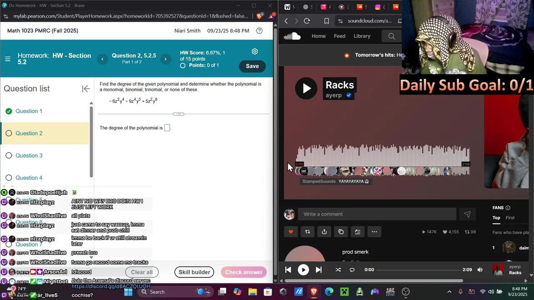Click Check answer button
The image size is (534, 300).
[x=244, y=272]
